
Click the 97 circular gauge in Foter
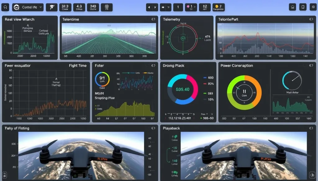pos(102,80)
